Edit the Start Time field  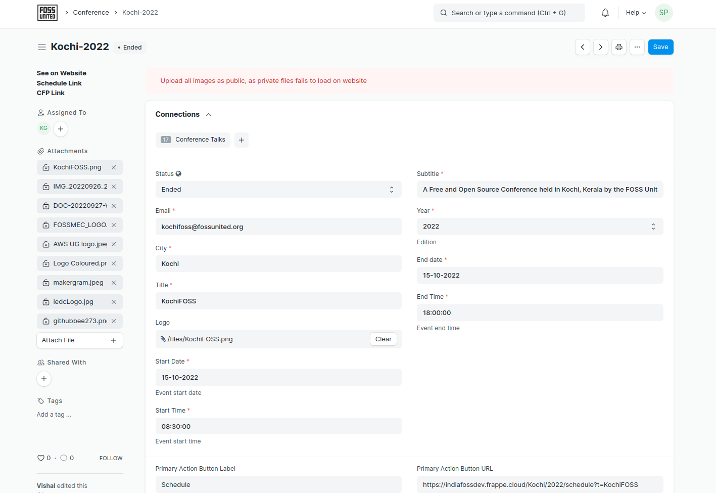278,426
